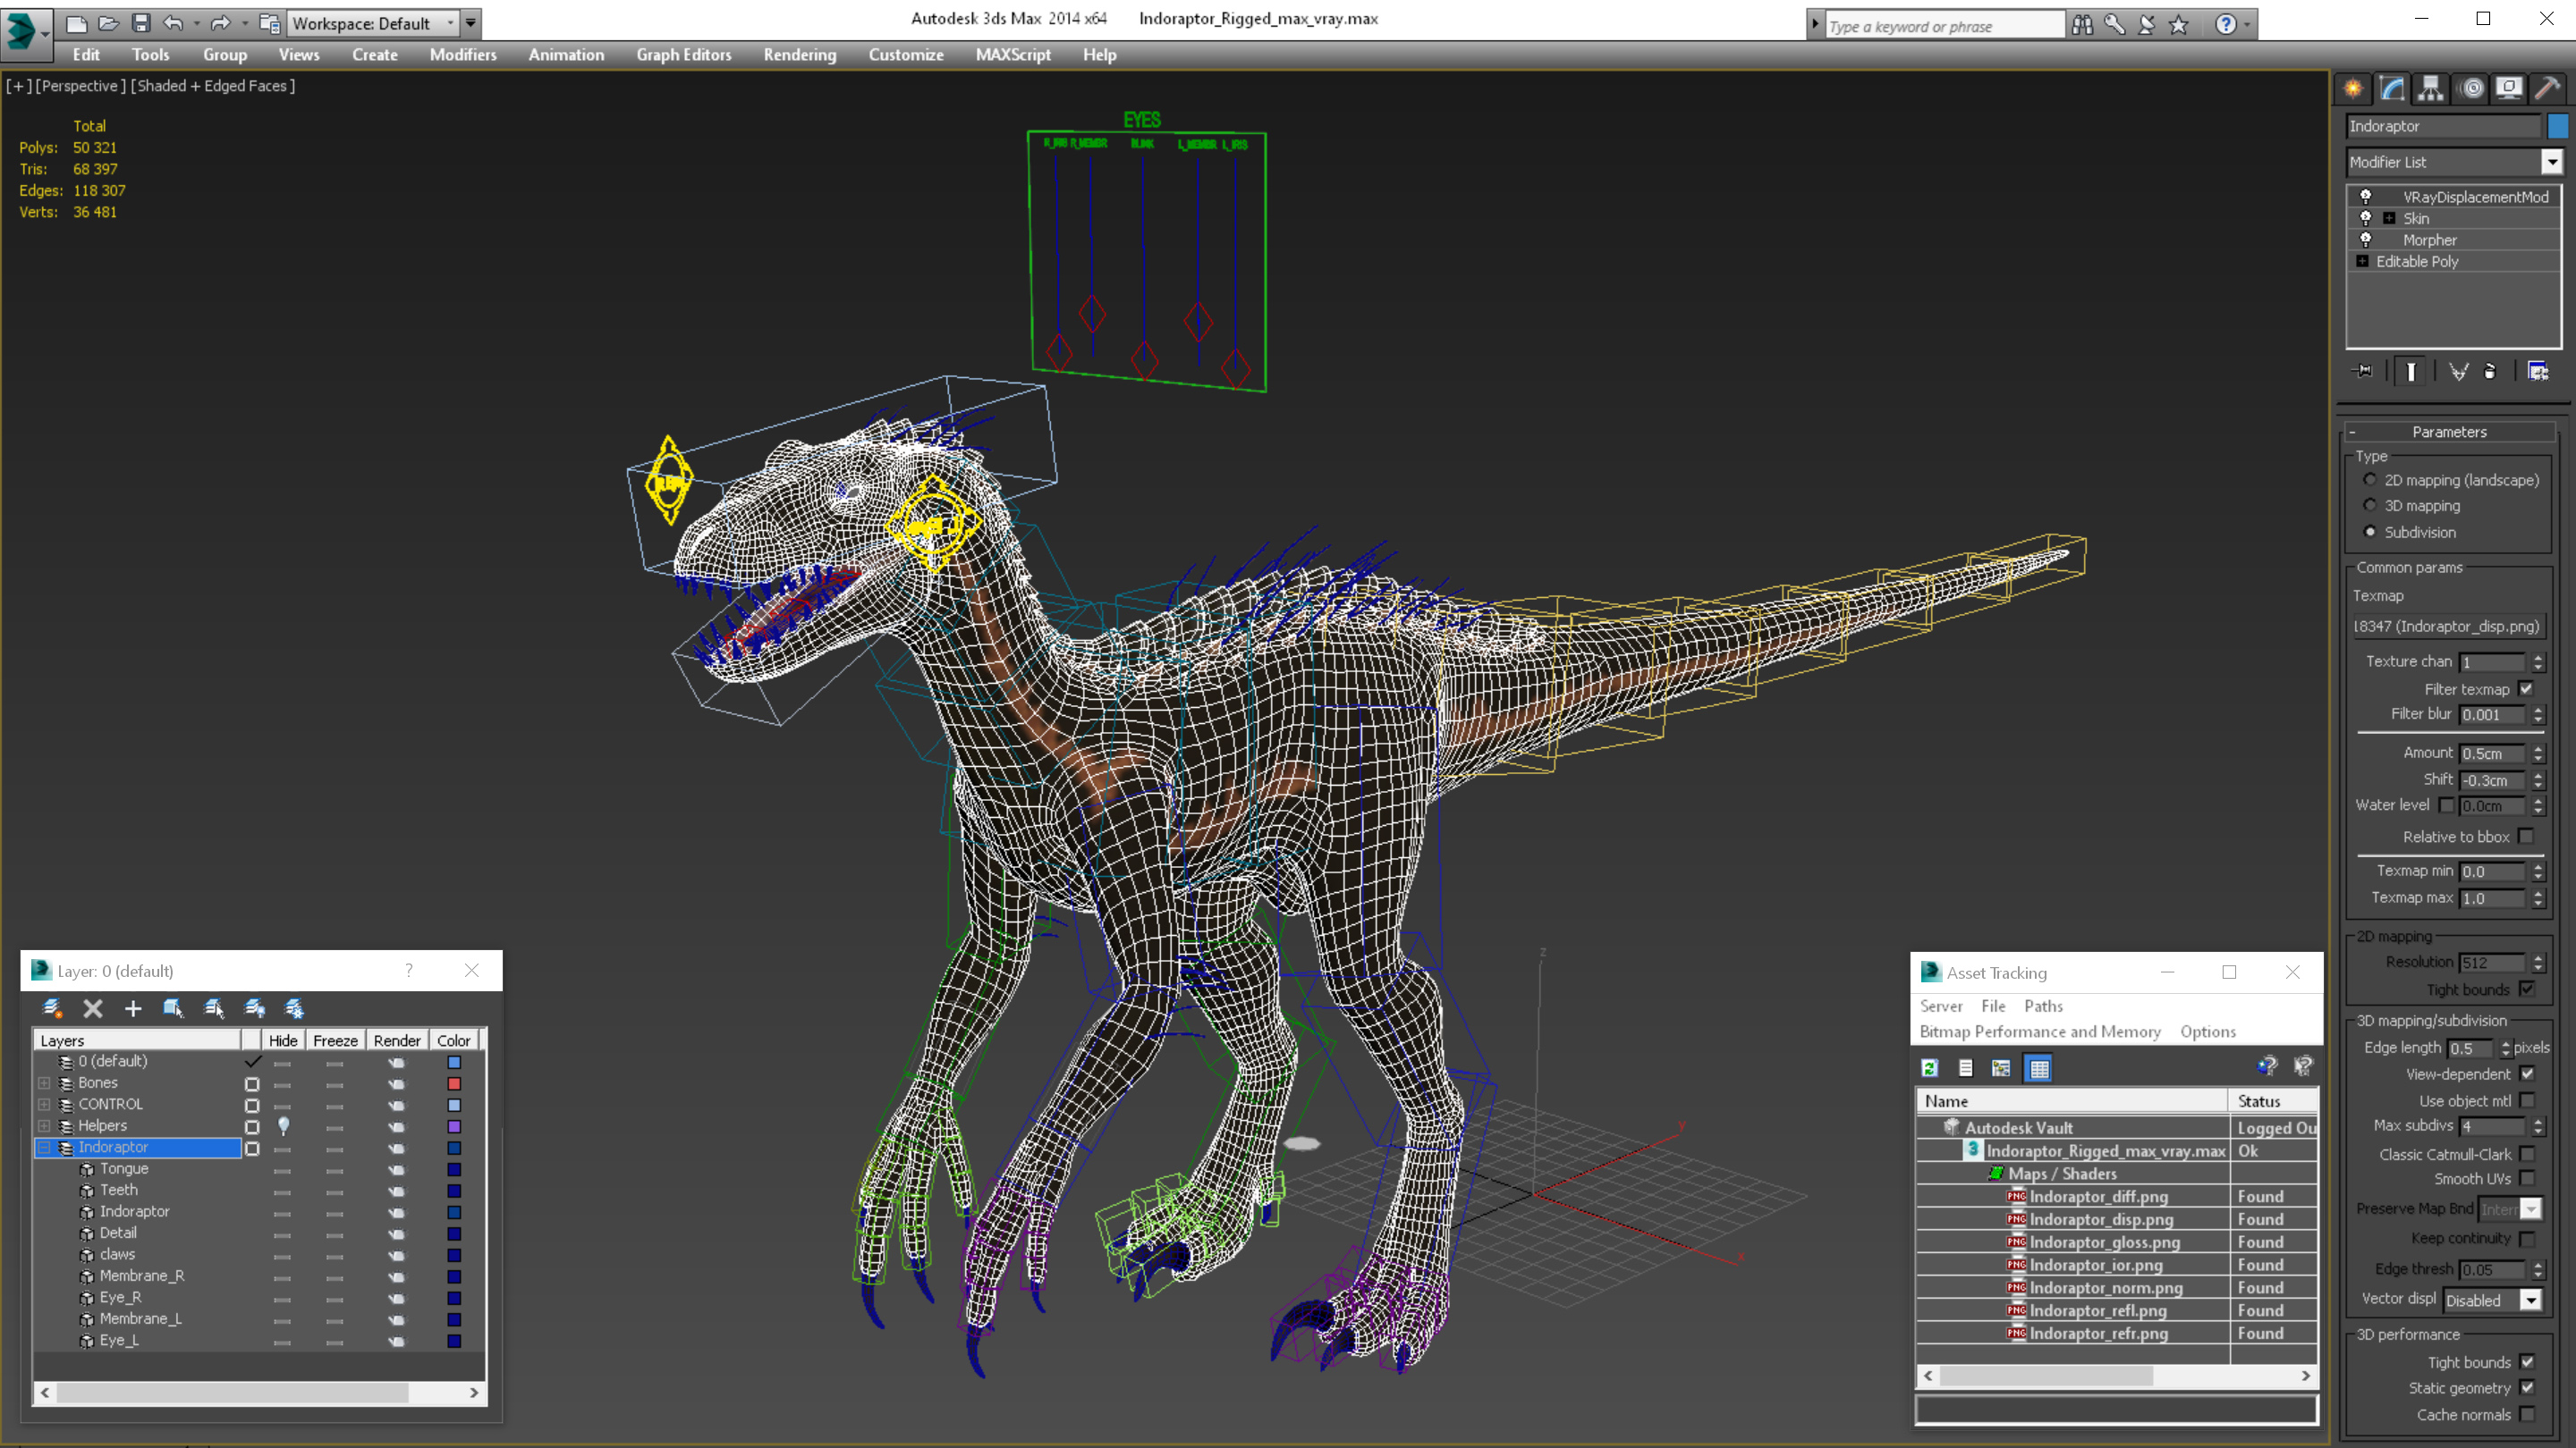
Task: Click the Freeze column header in Layer dialog
Action: [x=335, y=1040]
